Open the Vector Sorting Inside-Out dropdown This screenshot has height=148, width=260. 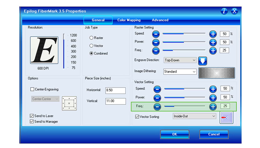(x=195, y=116)
